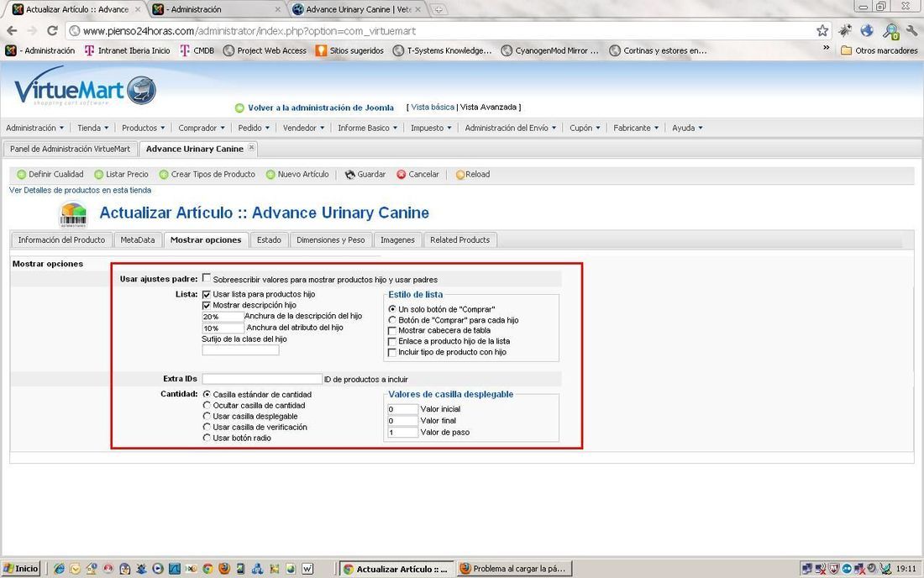924x578 pixels.
Task: Click the Valor de paso input field
Action: click(x=403, y=433)
